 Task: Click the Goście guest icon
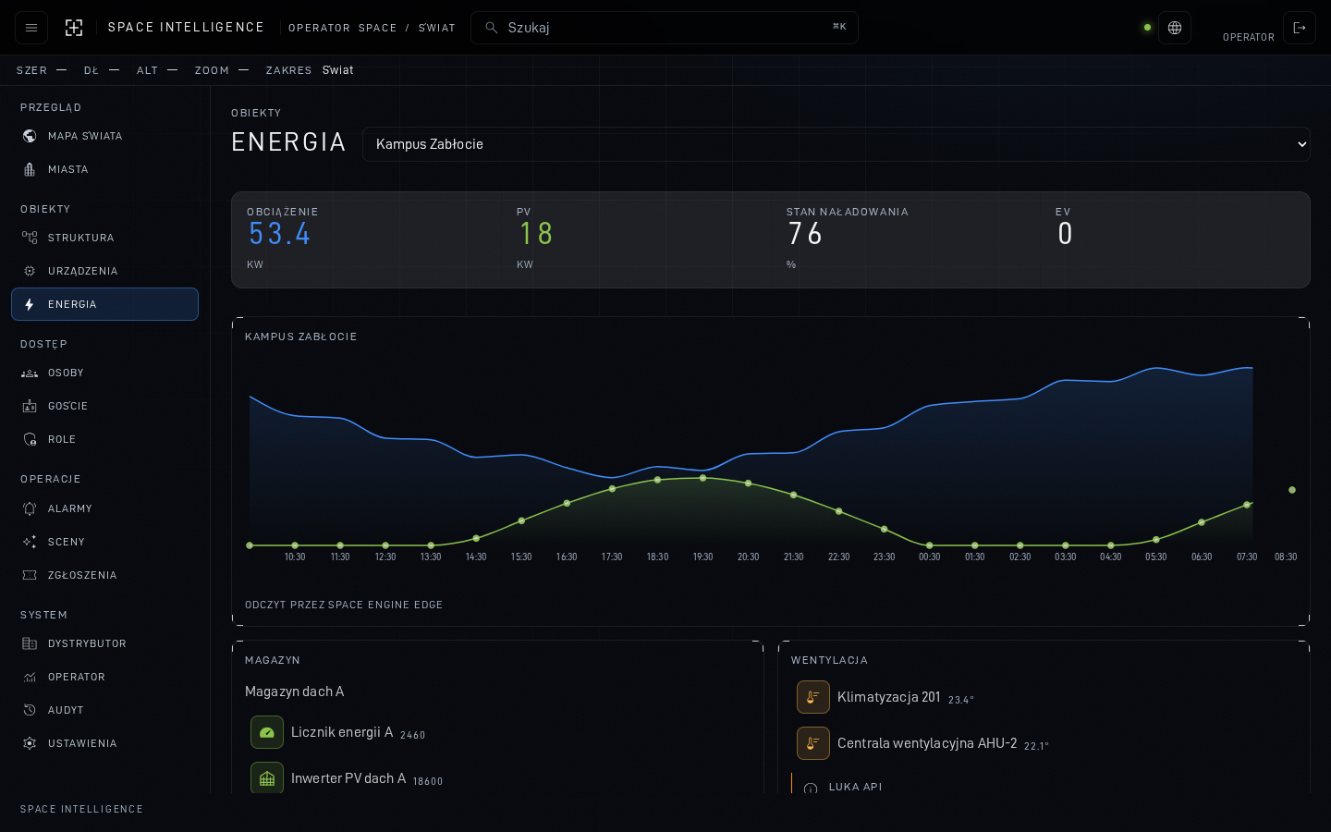point(30,406)
